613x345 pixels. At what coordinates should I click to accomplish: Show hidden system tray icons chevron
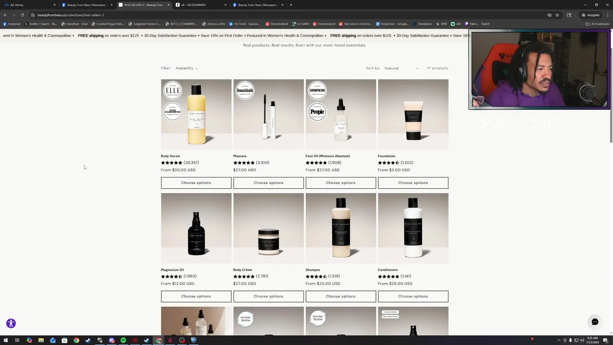[x=558, y=340]
